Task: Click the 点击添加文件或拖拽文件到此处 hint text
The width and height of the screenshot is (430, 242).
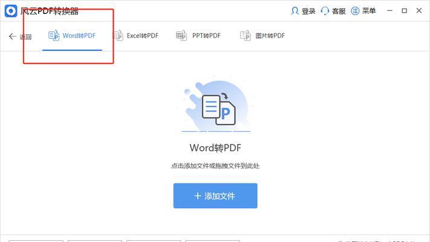Action: (x=215, y=166)
